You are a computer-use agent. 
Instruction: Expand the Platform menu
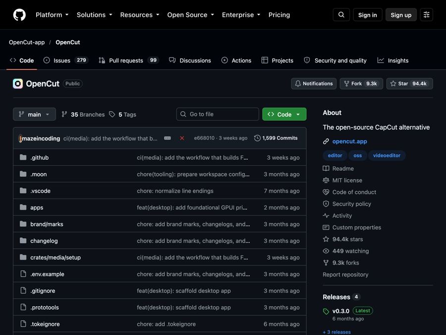52,15
